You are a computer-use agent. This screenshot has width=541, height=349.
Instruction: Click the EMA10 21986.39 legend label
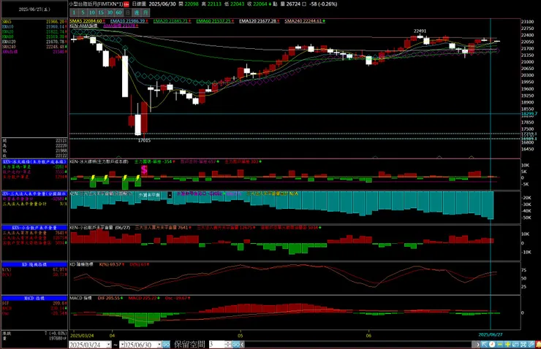pos(129,21)
